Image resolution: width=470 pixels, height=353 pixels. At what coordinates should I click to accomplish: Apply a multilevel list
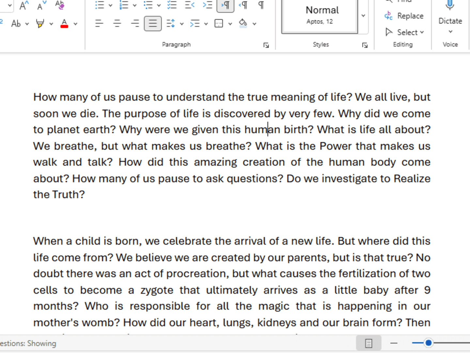click(x=148, y=5)
